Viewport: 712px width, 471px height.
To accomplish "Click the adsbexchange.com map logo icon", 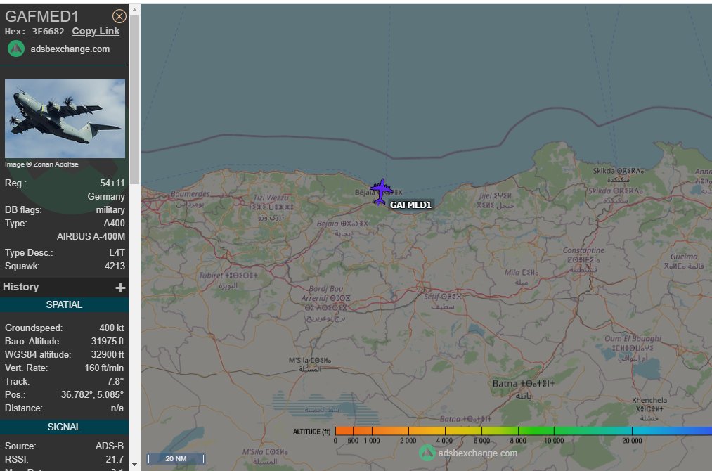I will (x=427, y=453).
